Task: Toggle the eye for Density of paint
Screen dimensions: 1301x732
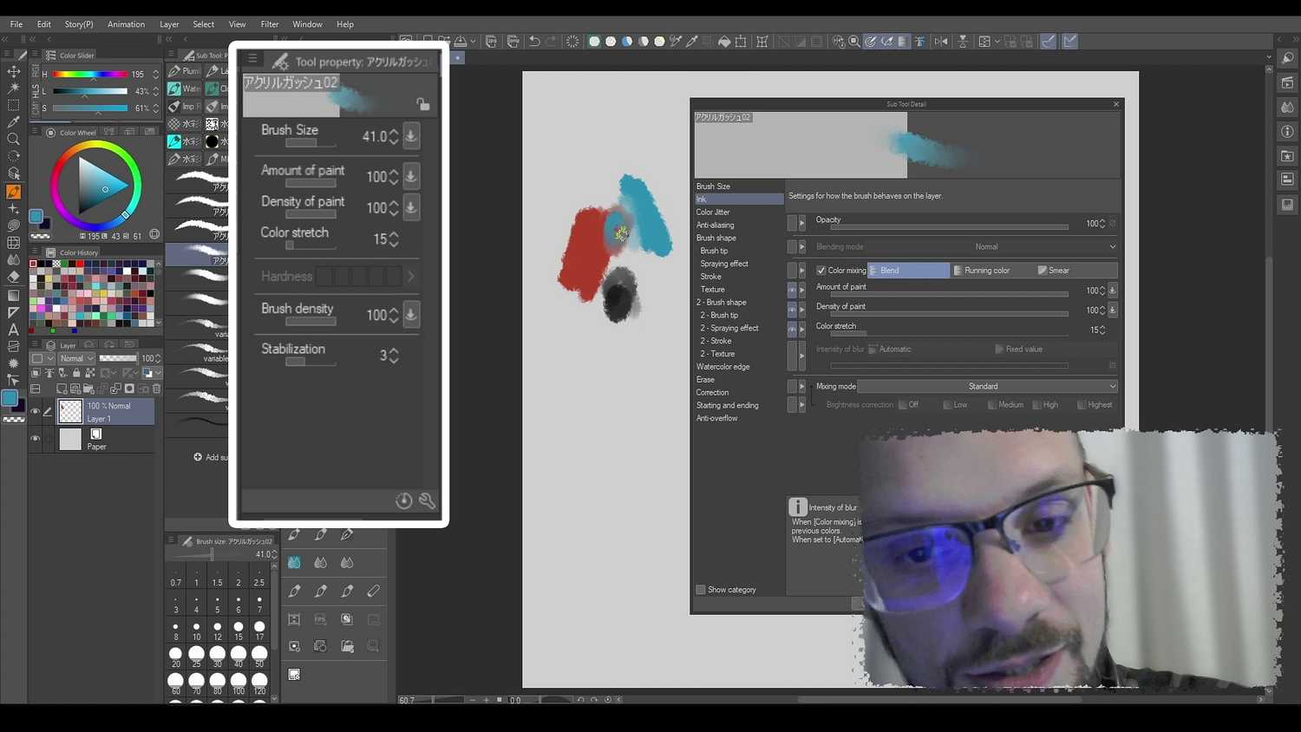Action: (x=792, y=310)
